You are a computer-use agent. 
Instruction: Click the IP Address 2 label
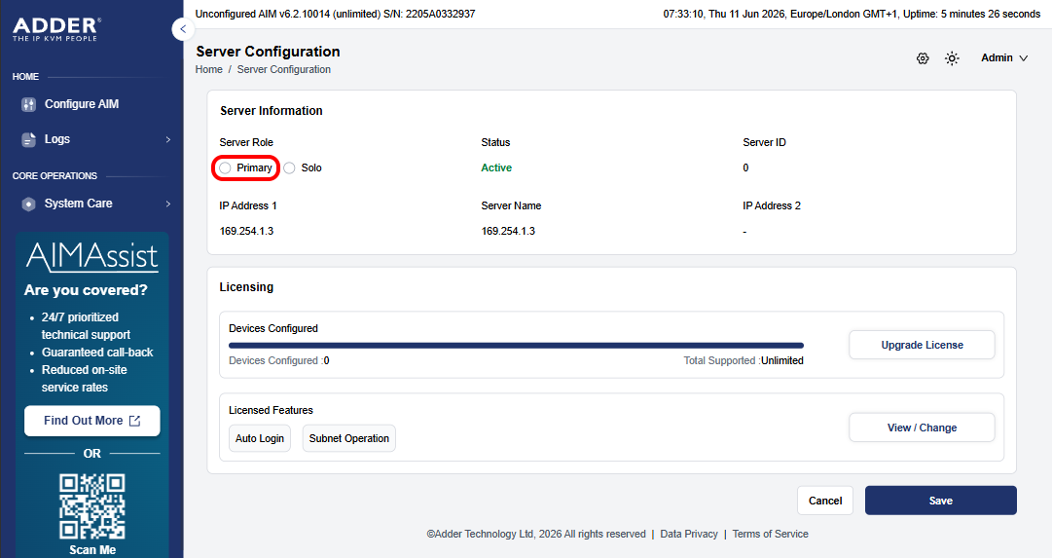pyautogui.click(x=772, y=205)
